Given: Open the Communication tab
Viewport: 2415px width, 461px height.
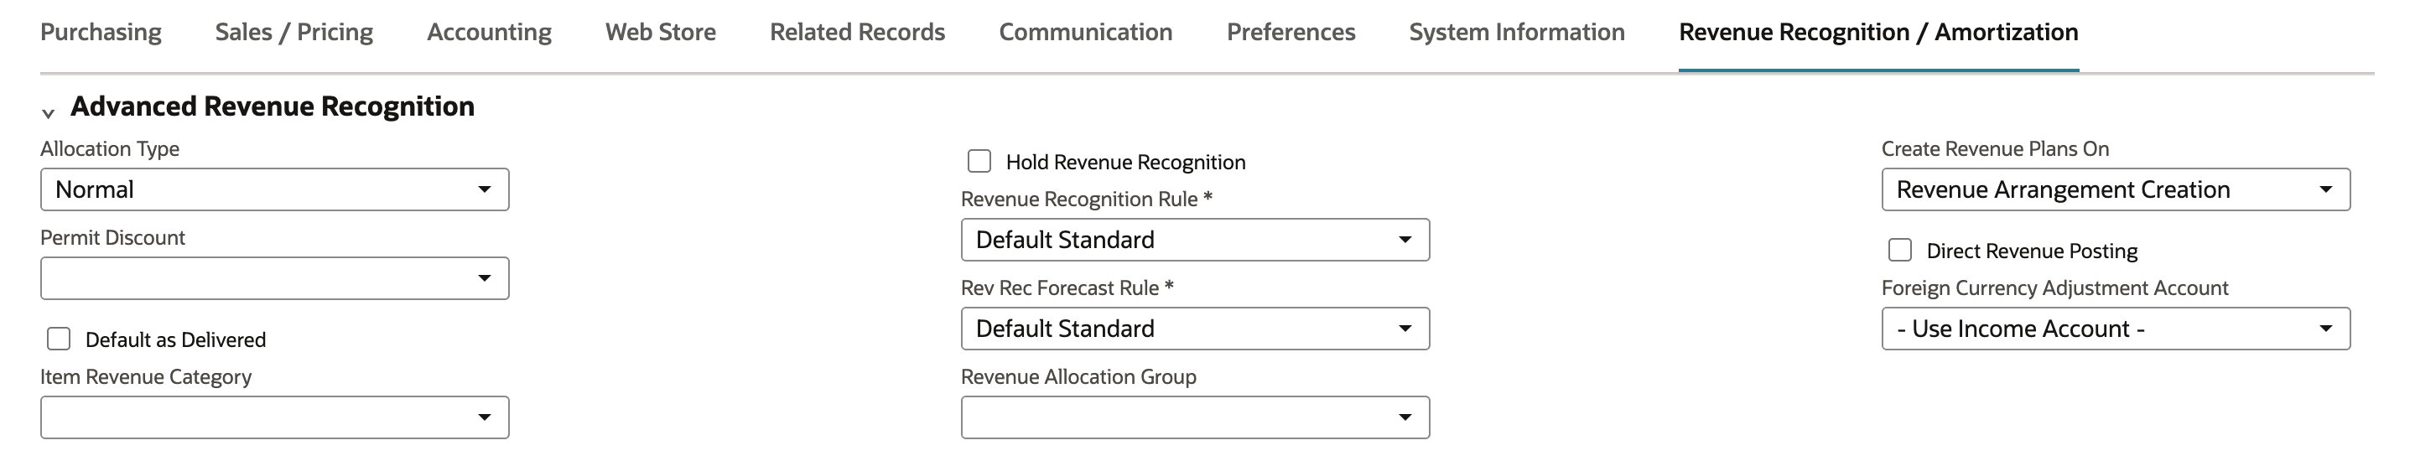Looking at the screenshot, I should pyautogui.click(x=1086, y=32).
